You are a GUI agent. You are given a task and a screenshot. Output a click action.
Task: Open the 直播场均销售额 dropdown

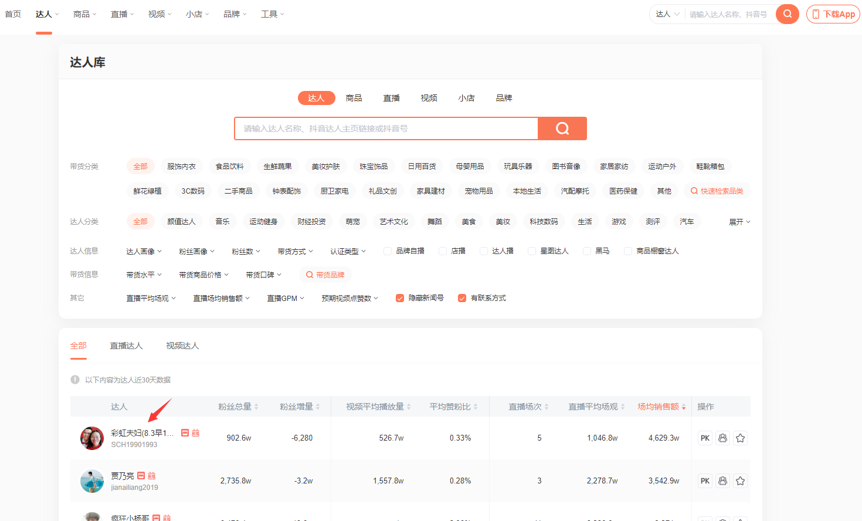pos(221,298)
